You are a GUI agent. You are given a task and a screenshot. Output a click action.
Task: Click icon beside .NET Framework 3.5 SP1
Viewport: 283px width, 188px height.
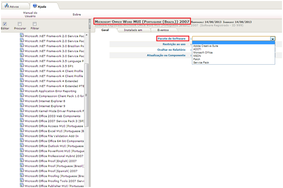[22, 66]
